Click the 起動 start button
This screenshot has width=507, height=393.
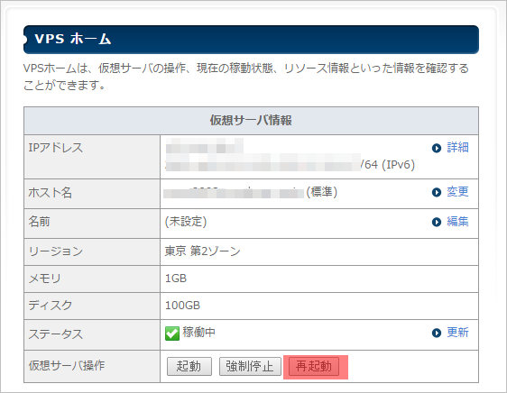click(189, 366)
